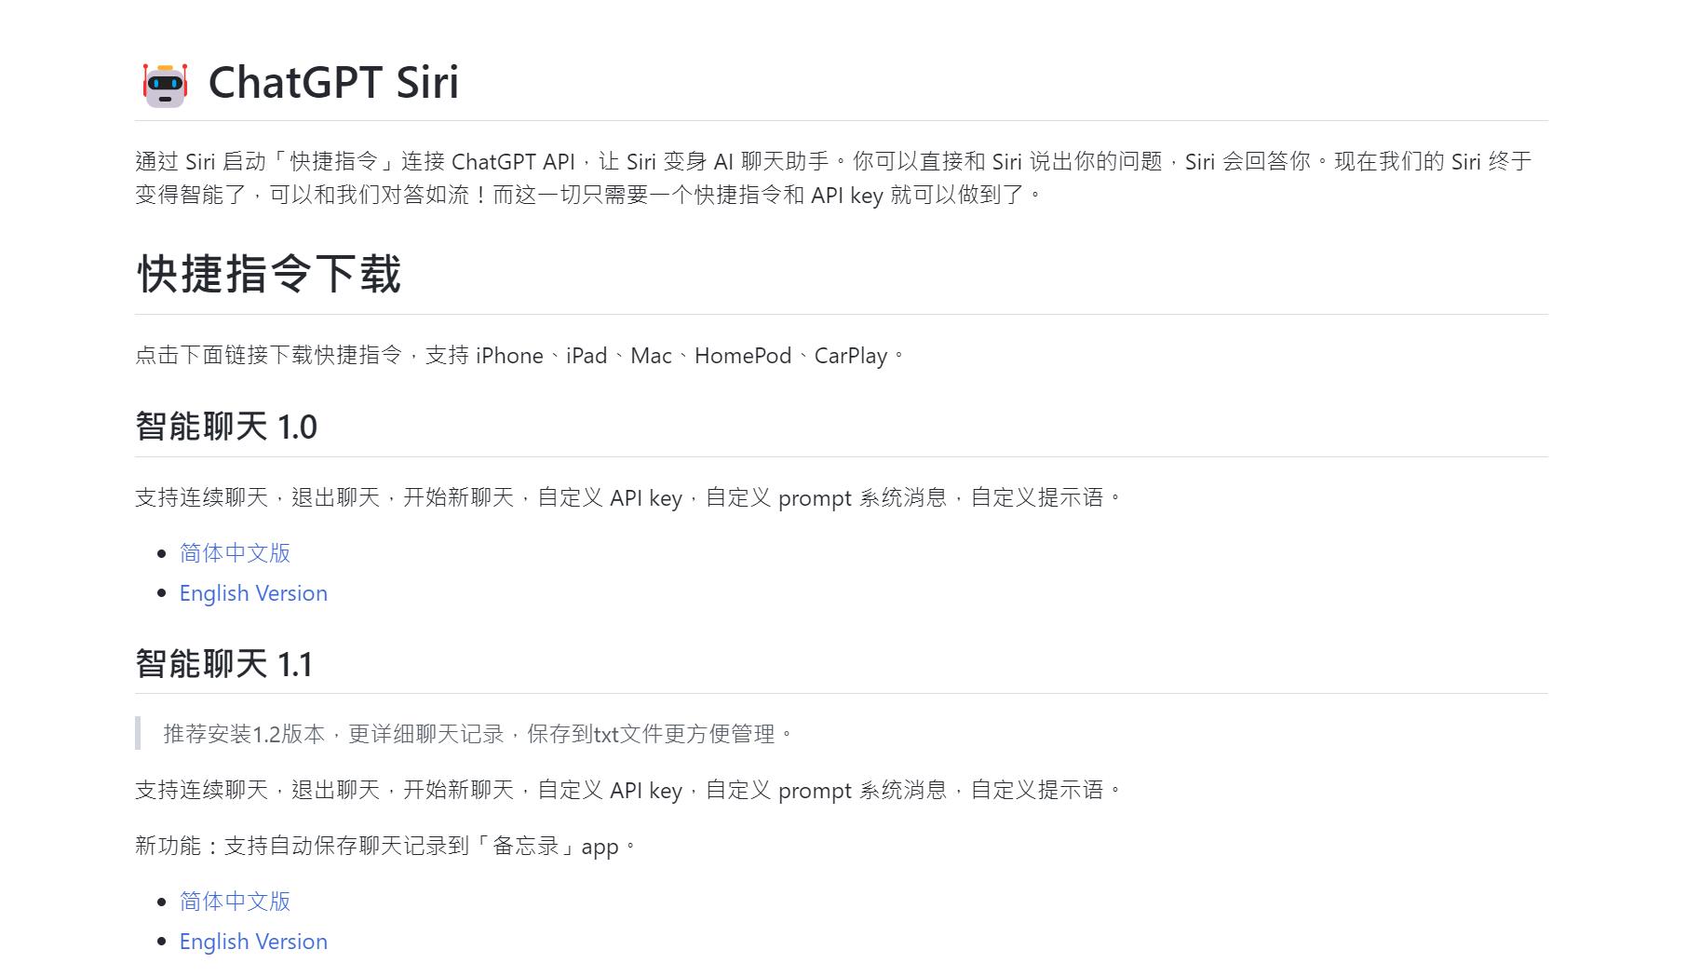The width and height of the screenshot is (1686, 977).
Task: Click the feature description under 智能聊天 1.0
Action: tap(628, 498)
